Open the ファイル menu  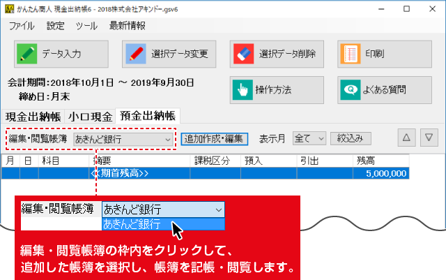coord(22,26)
